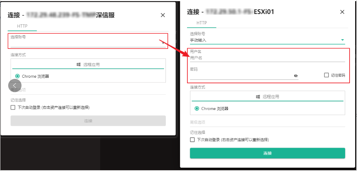Viewport: 357px width, 171px height.
Task: Focus the 用户名 input field
Action: 268,58
